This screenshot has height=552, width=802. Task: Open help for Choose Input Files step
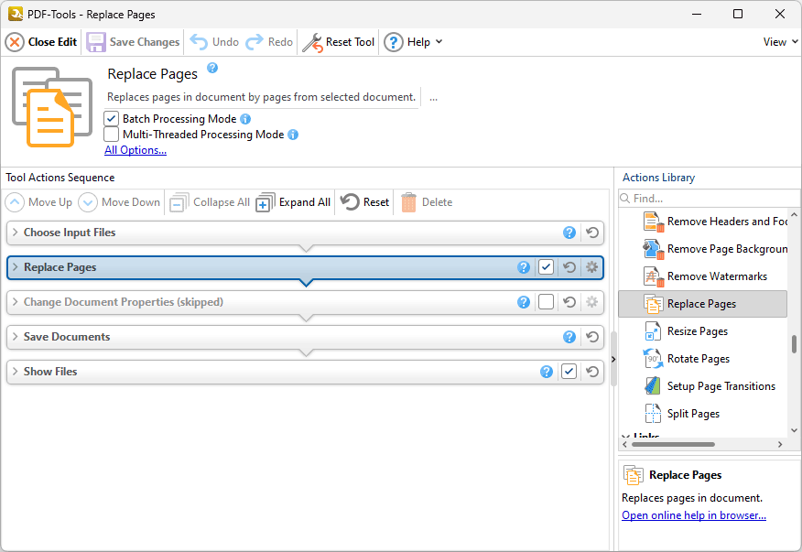[x=569, y=233]
